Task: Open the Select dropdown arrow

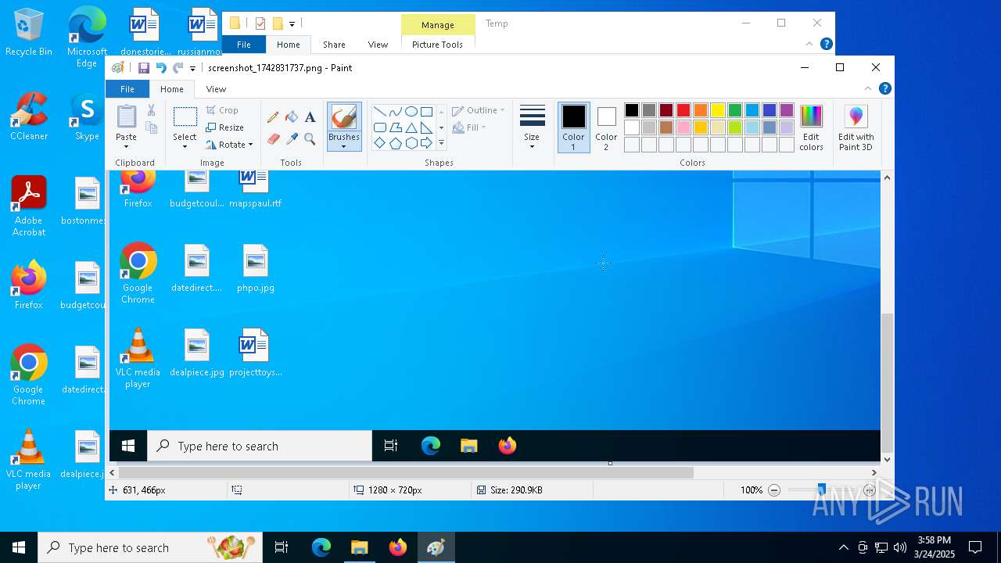Action: point(185,146)
